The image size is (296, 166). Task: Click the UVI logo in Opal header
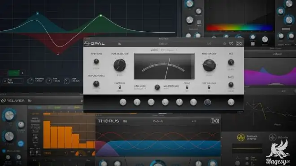pyautogui.click(x=239, y=43)
